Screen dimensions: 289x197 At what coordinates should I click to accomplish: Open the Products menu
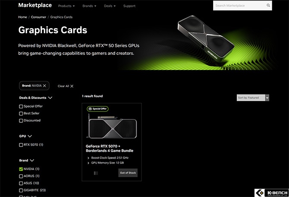(x=66, y=6)
